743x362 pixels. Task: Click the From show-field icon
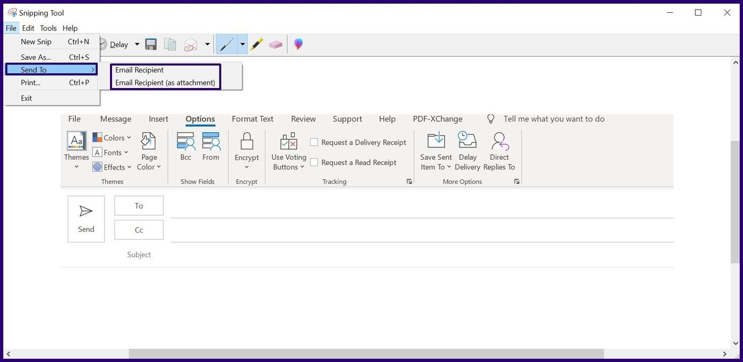(x=211, y=141)
